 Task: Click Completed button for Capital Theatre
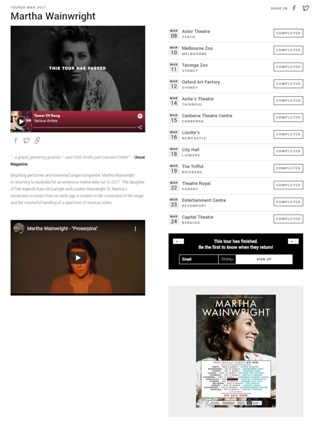(x=288, y=219)
